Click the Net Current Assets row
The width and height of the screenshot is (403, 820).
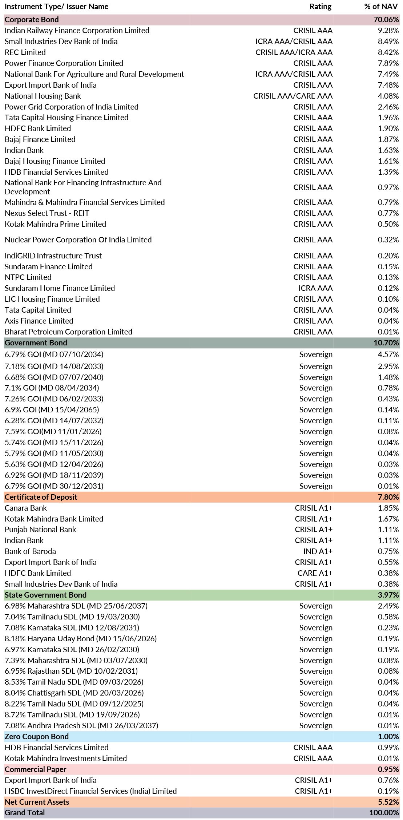point(37,802)
